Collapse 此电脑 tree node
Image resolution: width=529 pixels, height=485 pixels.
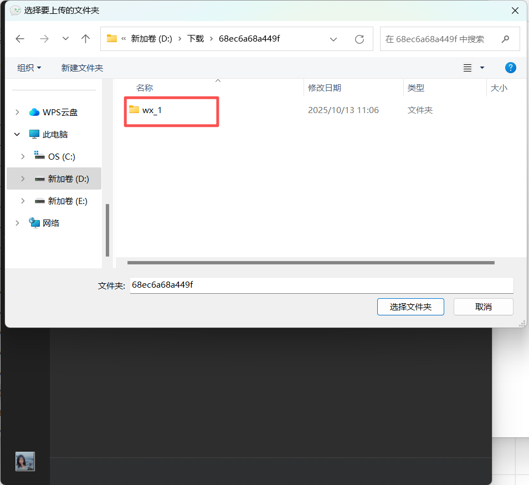(x=17, y=134)
